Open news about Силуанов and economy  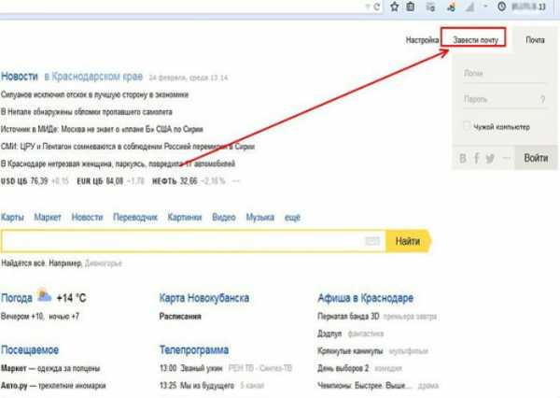coord(94,94)
